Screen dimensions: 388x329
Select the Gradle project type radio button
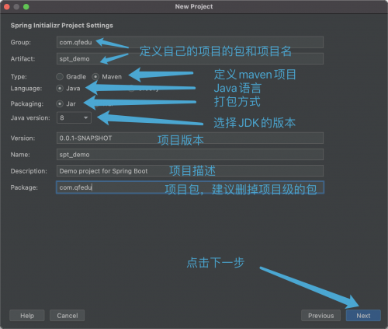coord(60,77)
